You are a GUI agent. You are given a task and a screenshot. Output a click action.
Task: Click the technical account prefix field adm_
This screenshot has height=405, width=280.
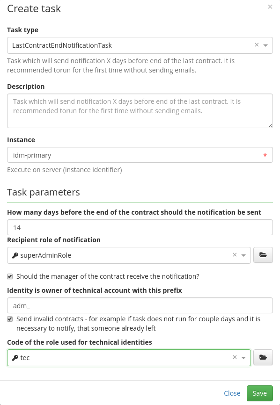point(140,305)
